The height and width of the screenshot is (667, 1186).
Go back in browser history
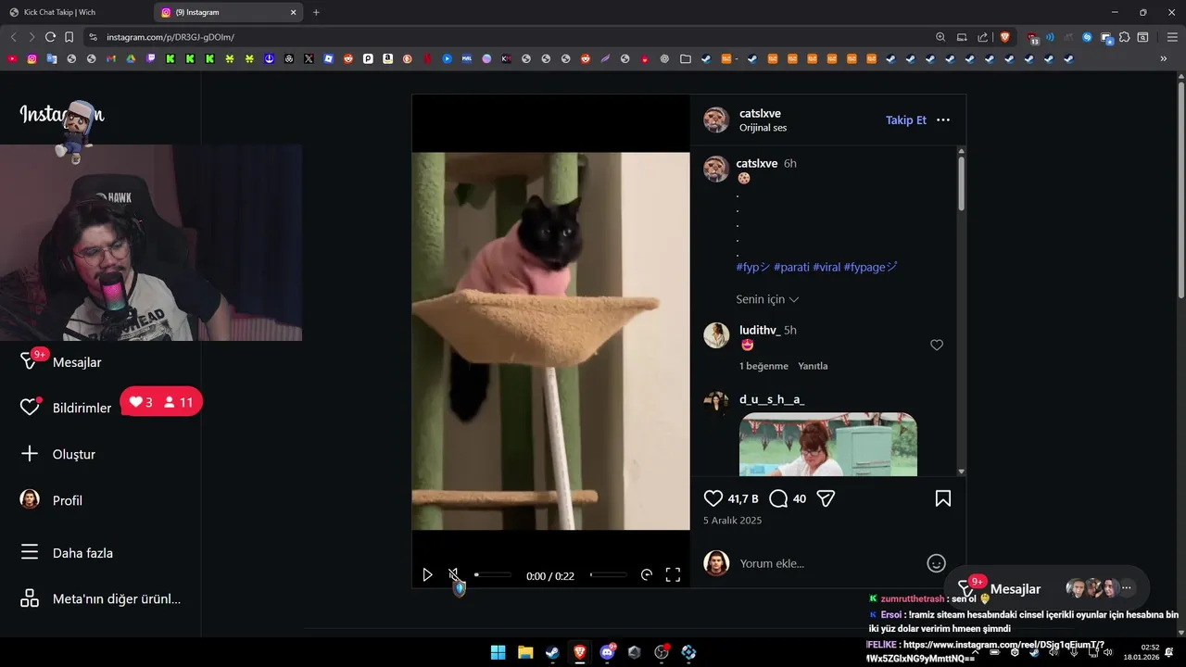click(x=13, y=37)
